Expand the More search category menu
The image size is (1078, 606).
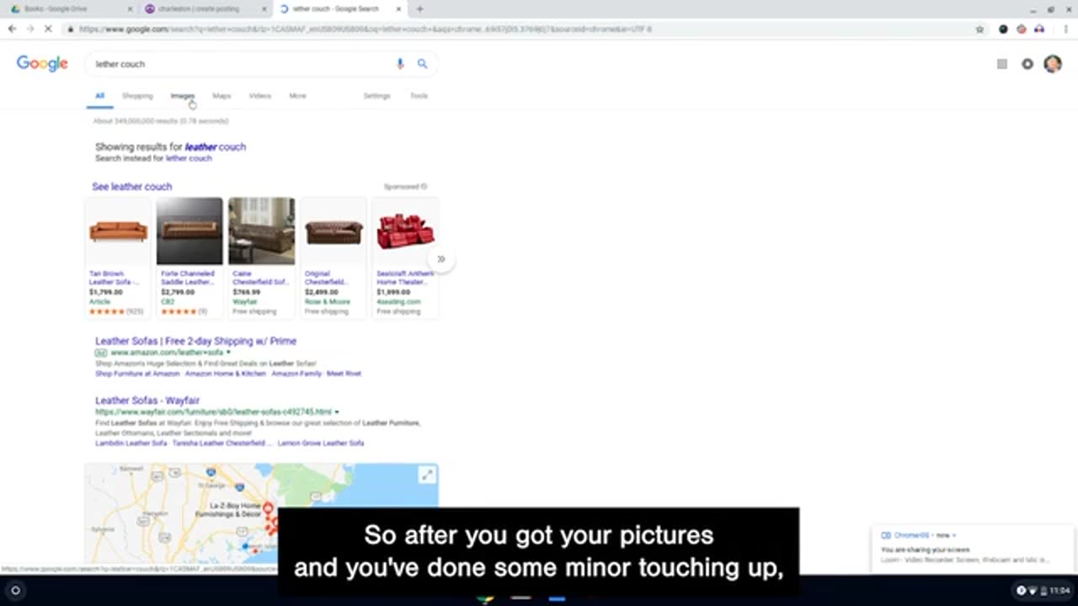click(x=297, y=96)
